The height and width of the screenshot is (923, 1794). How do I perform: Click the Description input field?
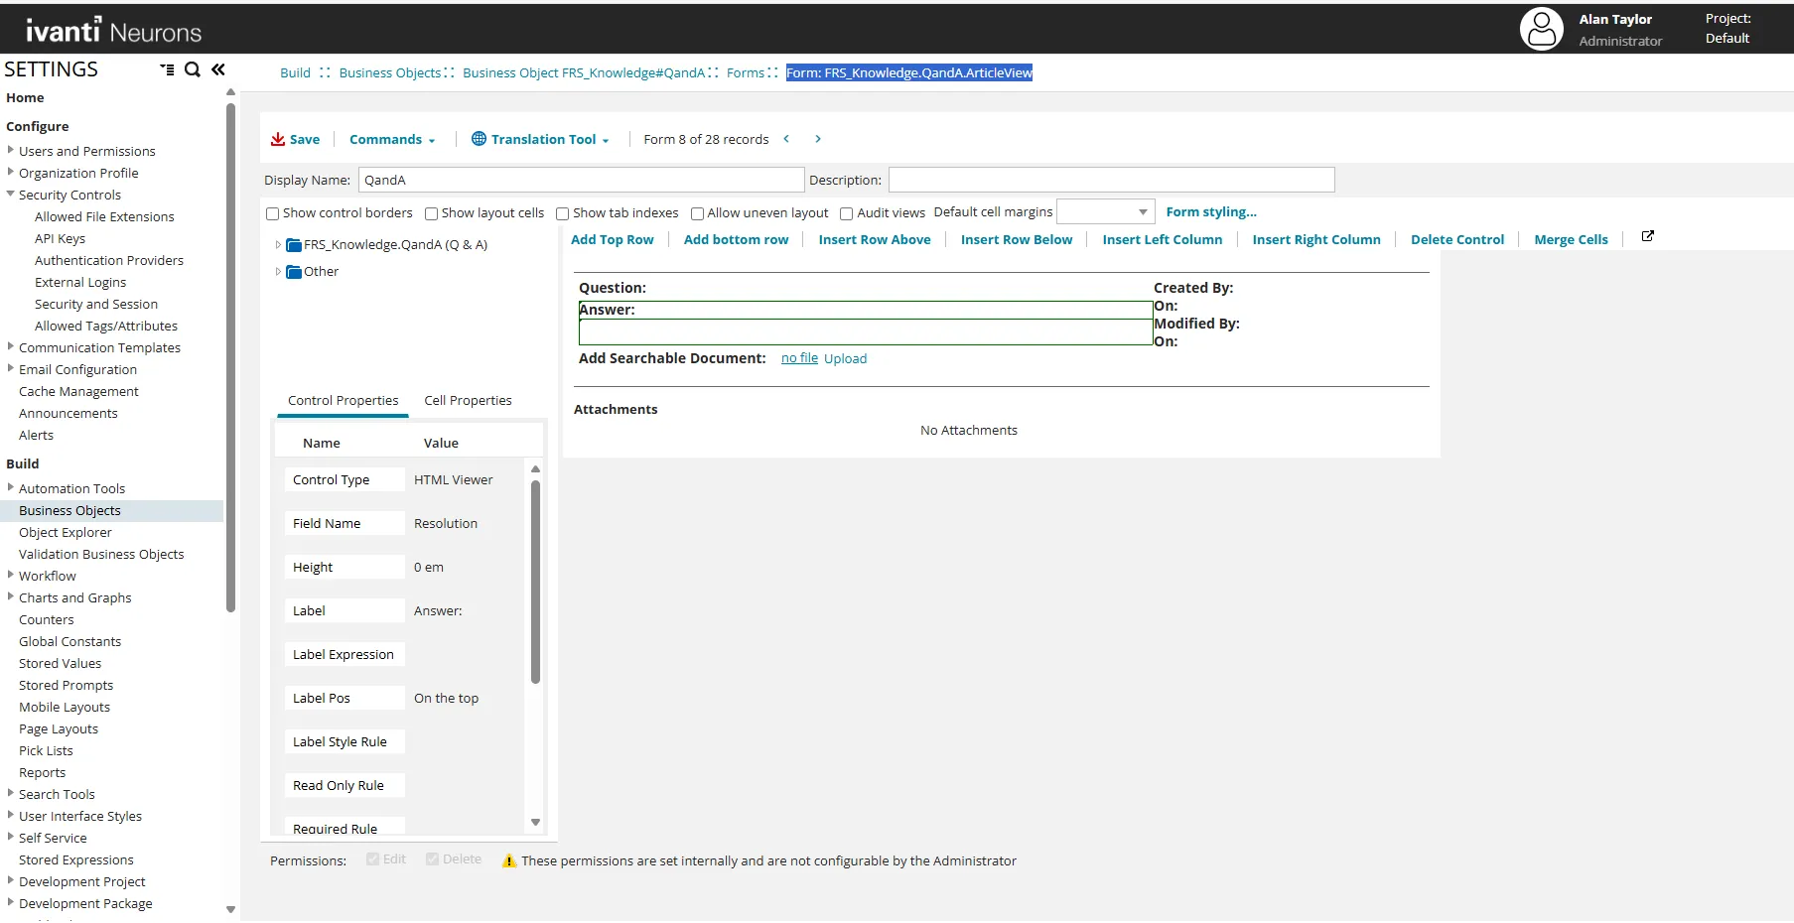pos(1111,180)
